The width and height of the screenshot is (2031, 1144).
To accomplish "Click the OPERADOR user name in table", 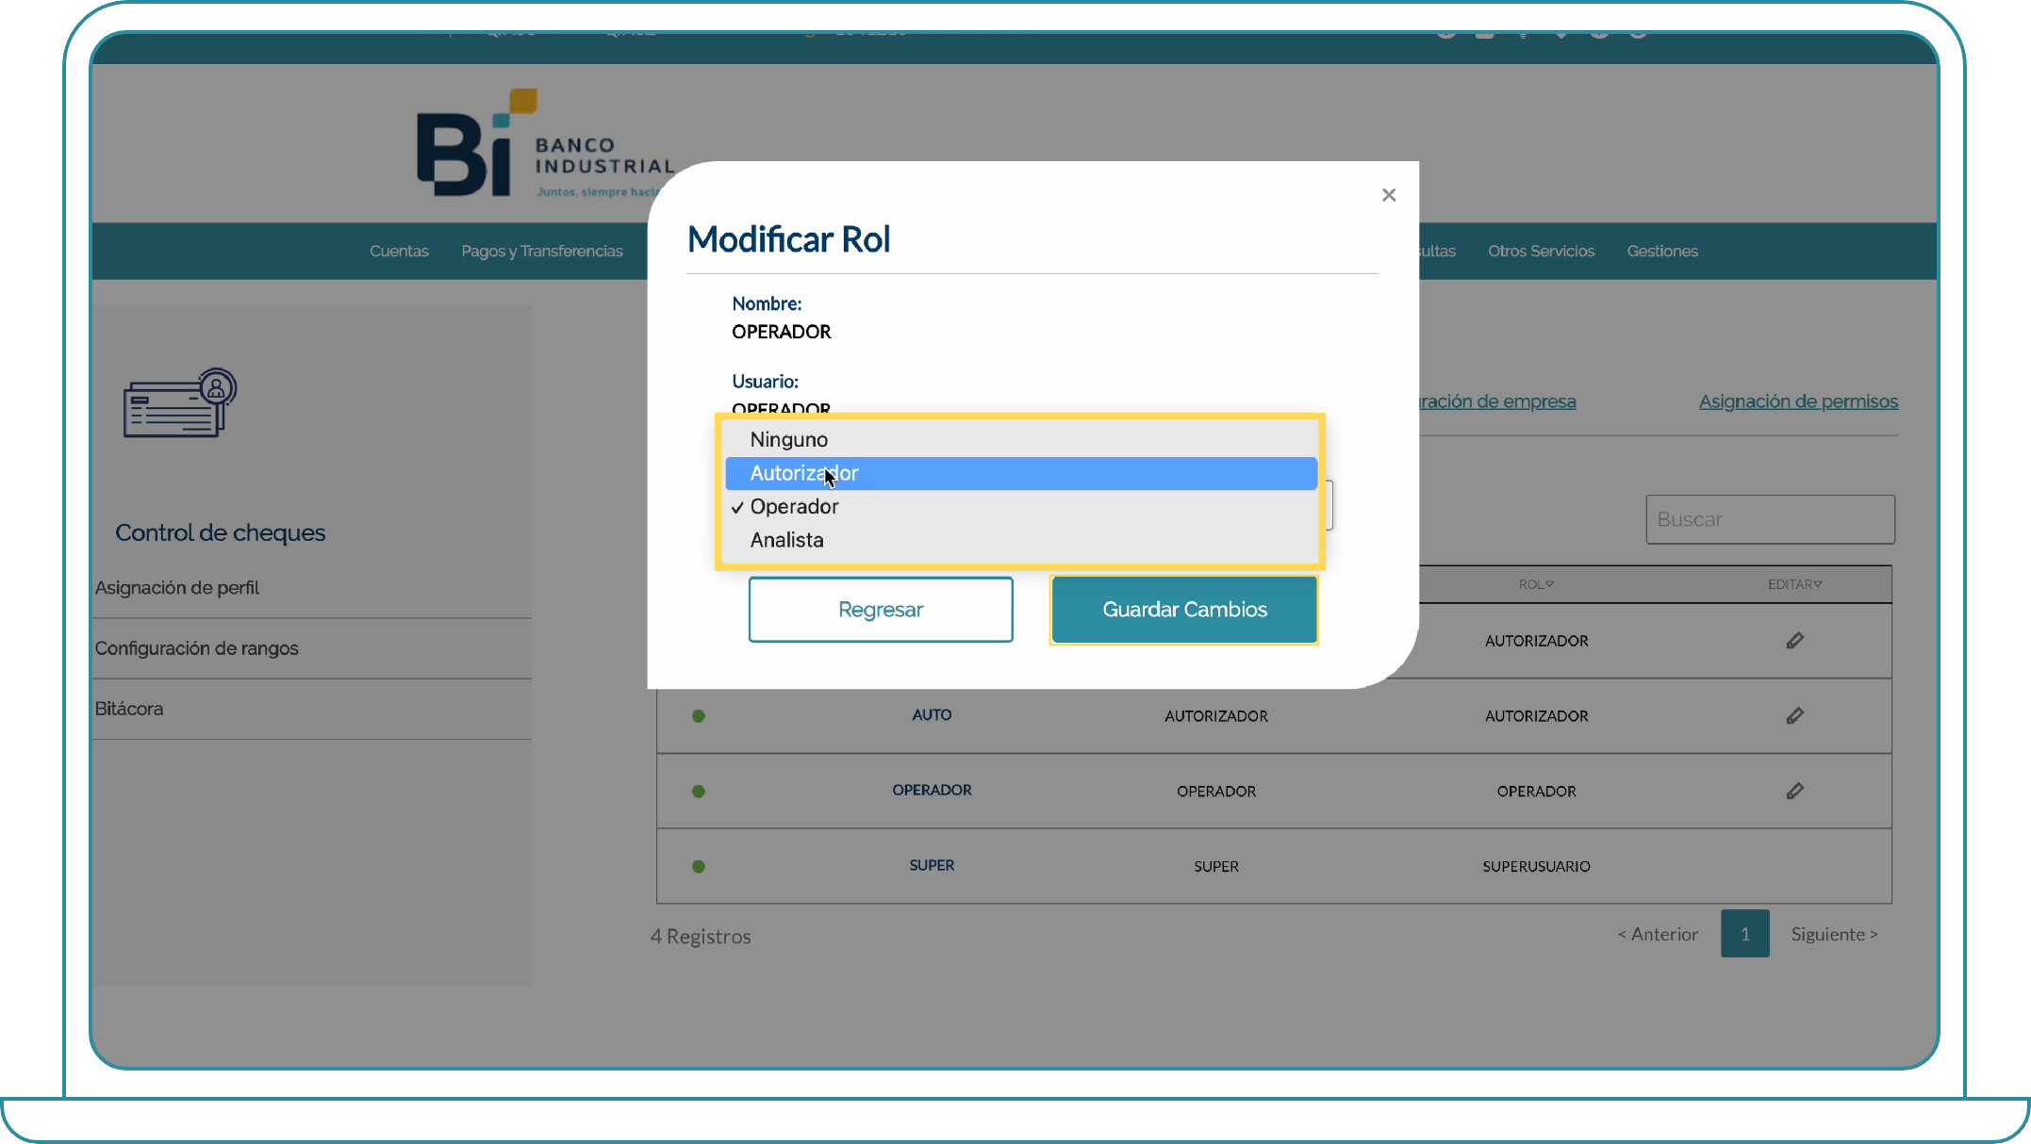I will [932, 791].
